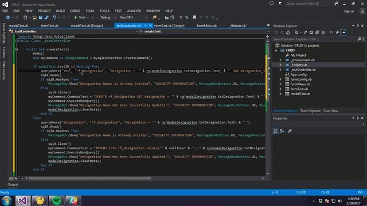This screenshot has height=206, width=367.
Task: Toggle Show All Files in Solution Explorer
Action: (x=323, y=33)
